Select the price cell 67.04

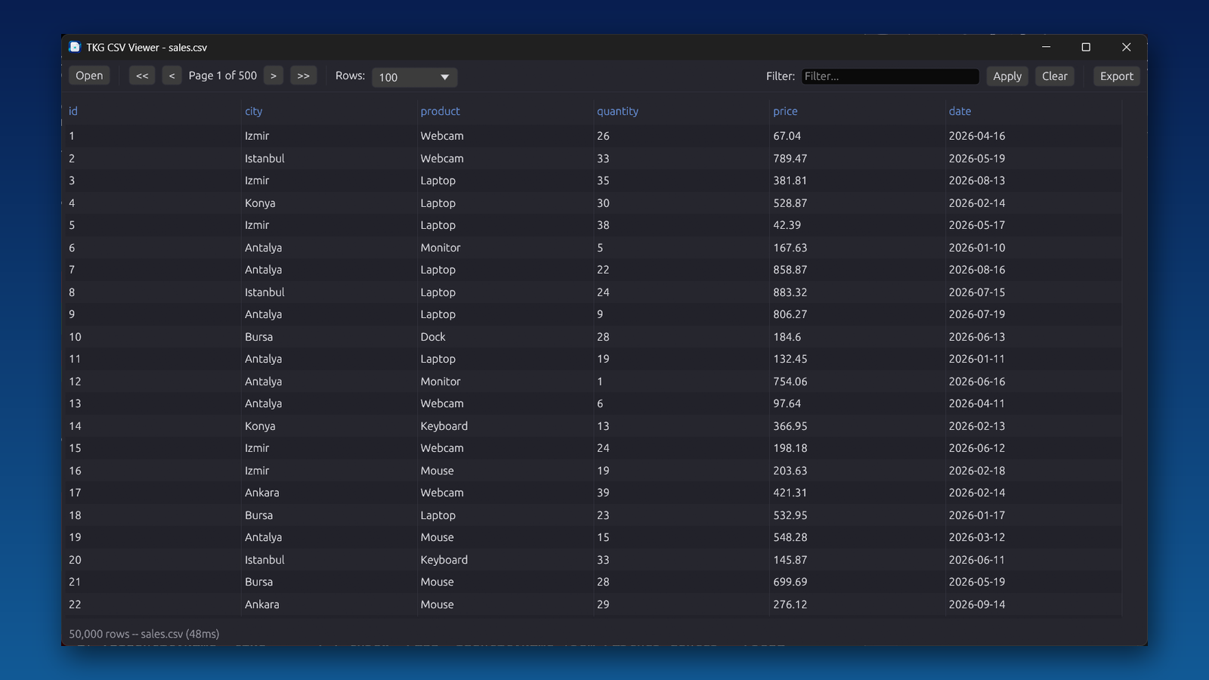click(787, 136)
